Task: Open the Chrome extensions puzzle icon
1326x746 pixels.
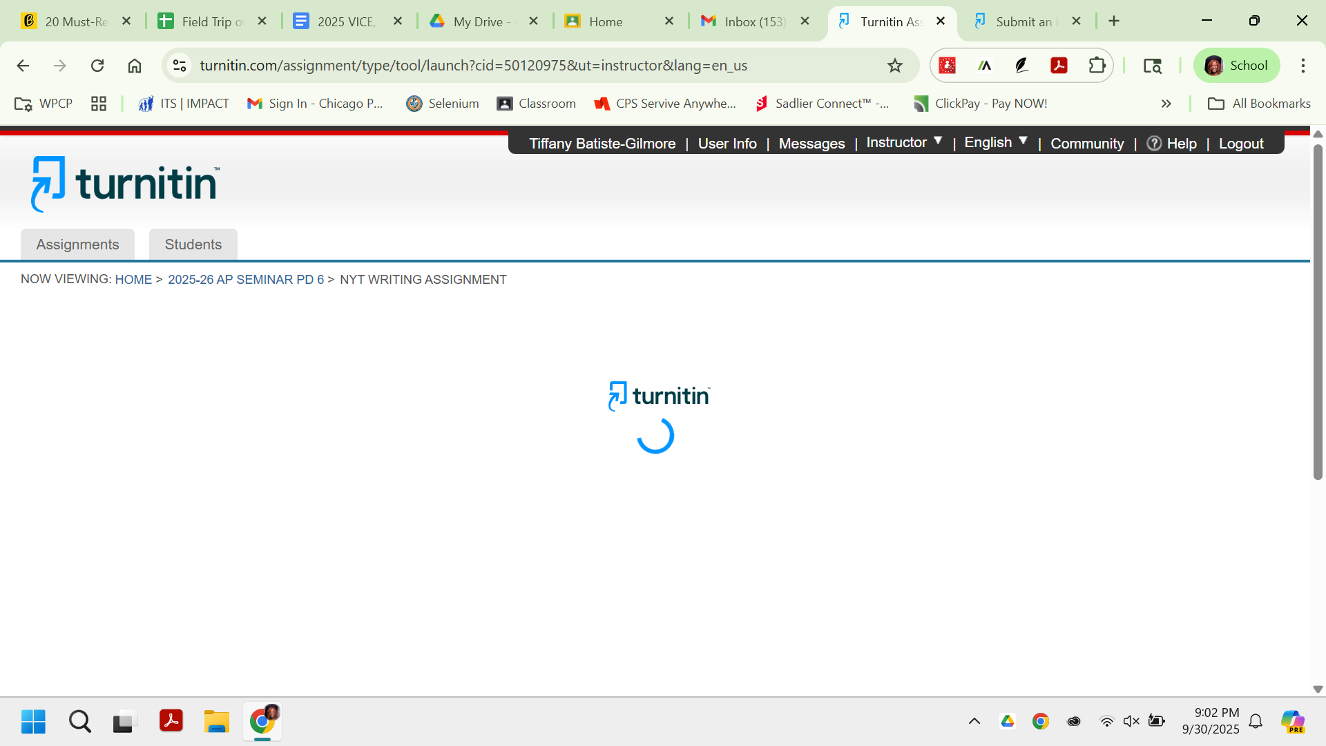Action: (x=1097, y=66)
